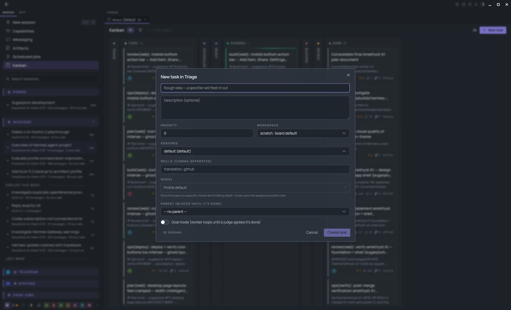511x310 pixels.
Task: Focus the 'Rough idea' title field
Action: (x=255, y=88)
